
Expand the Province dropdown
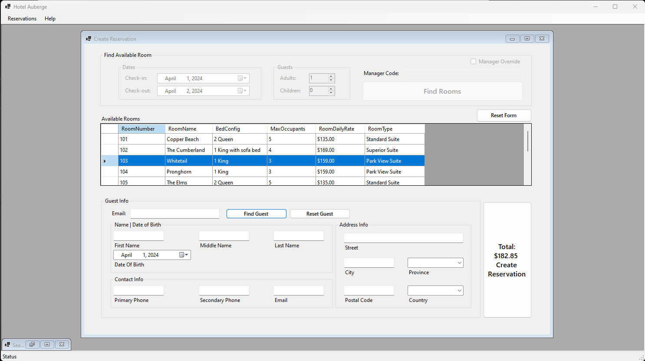click(x=459, y=263)
